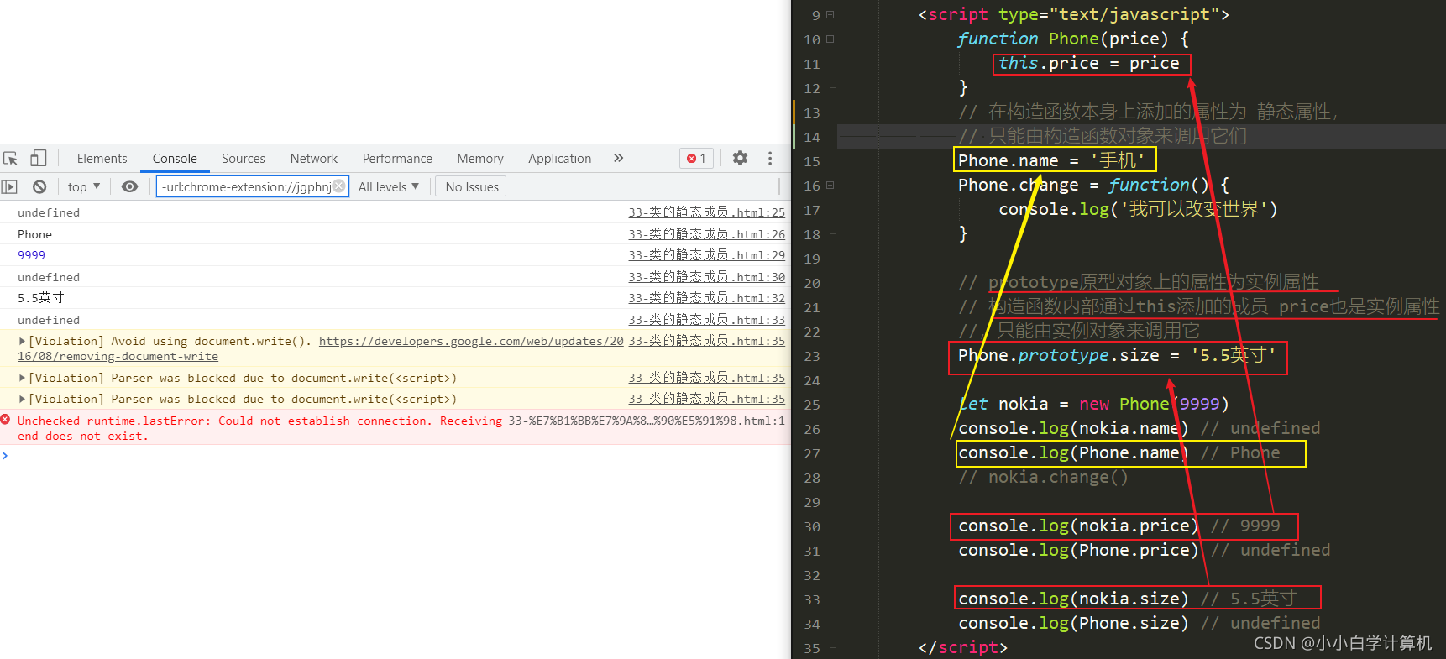Click the red error count badge
This screenshot has width=1446, height=659.
tap(696, 158)
